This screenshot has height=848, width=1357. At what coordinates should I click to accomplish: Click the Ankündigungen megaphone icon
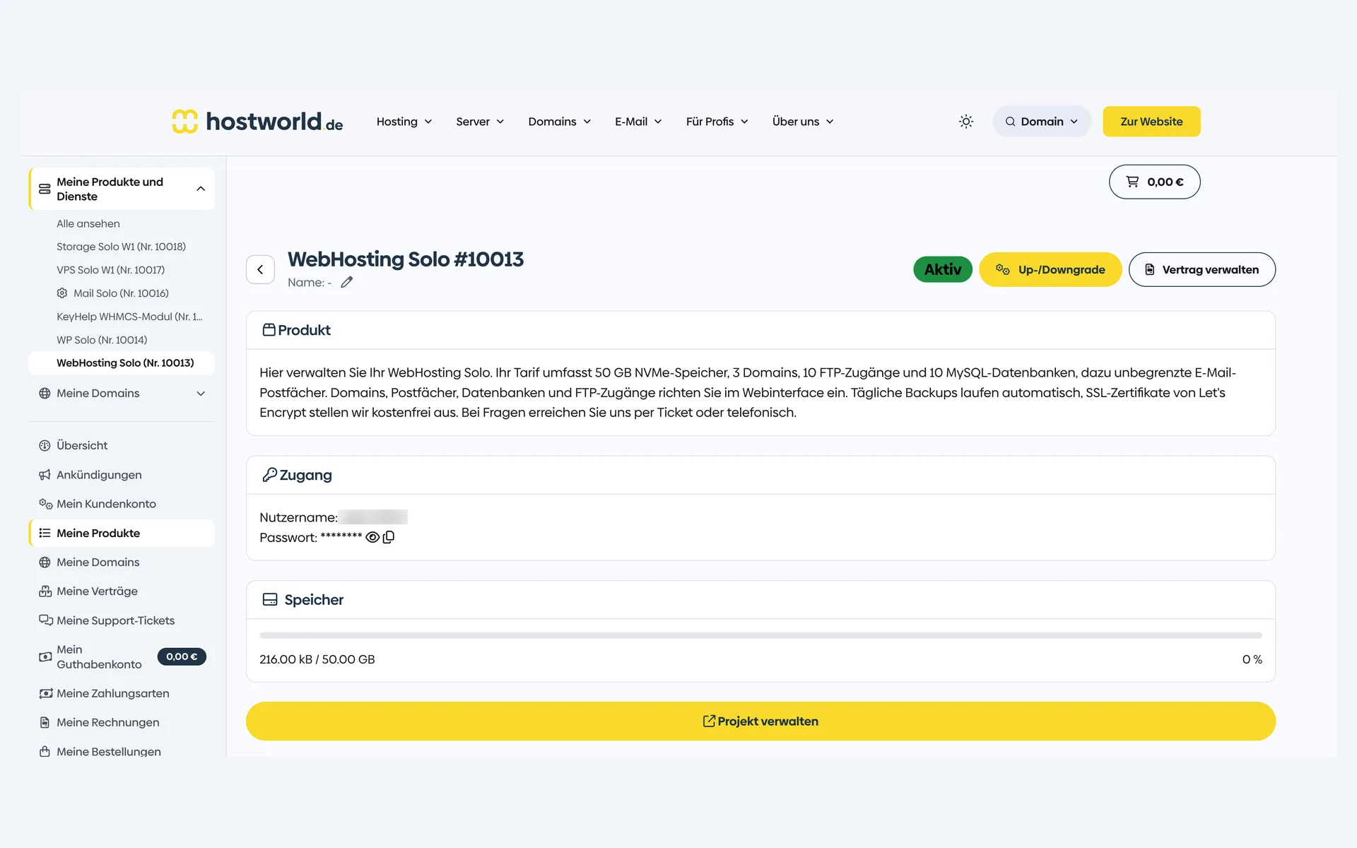(x=45, y=475)
